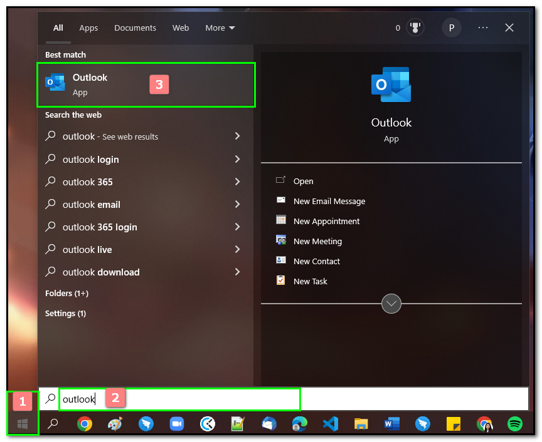542x442 pixels.
Task: Choose New Email Message action
Action: (x=329, y=201)
